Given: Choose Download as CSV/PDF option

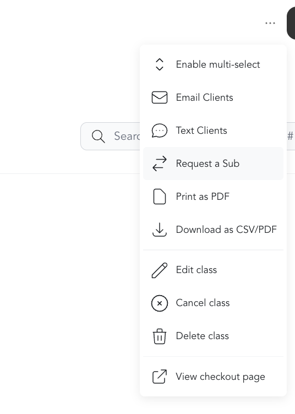Looking at the screenshot, I should pos(213,230).
